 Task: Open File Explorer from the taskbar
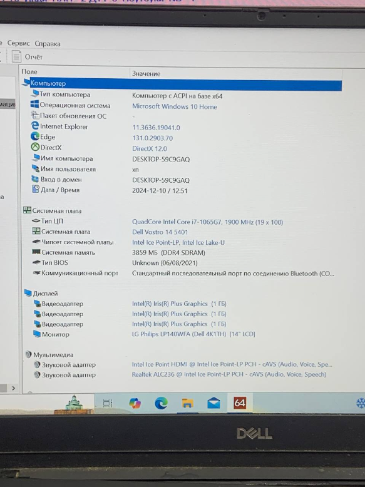[187, 403]
